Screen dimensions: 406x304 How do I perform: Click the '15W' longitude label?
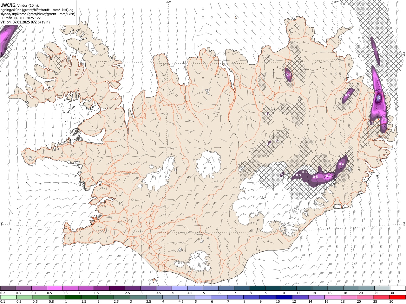pos(336,2)
